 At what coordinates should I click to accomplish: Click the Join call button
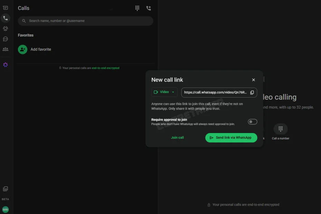[177, 138]
